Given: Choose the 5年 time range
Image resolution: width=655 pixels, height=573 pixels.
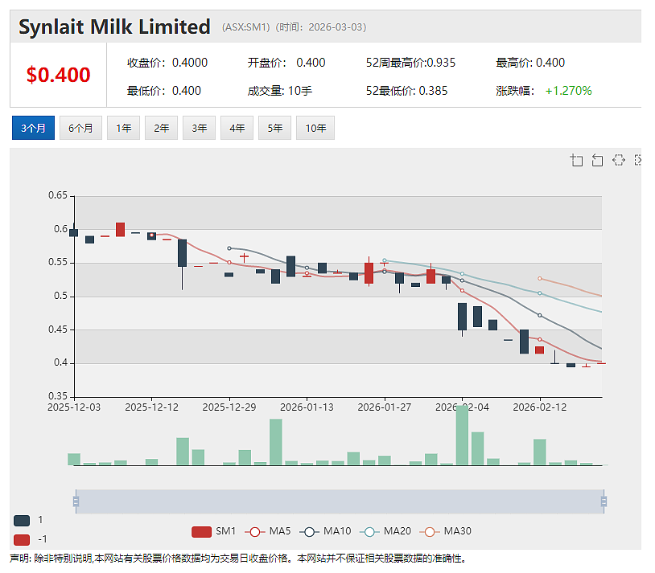Looking at the screenshot, I should coord(274,128).
